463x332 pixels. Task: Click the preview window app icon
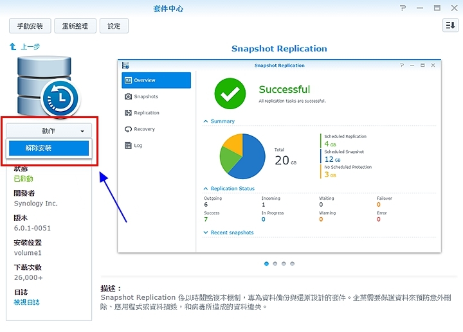click(x=125, y=65)
